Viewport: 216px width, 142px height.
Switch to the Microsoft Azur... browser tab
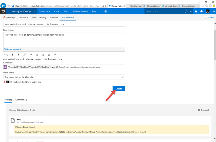coord(170,6)
